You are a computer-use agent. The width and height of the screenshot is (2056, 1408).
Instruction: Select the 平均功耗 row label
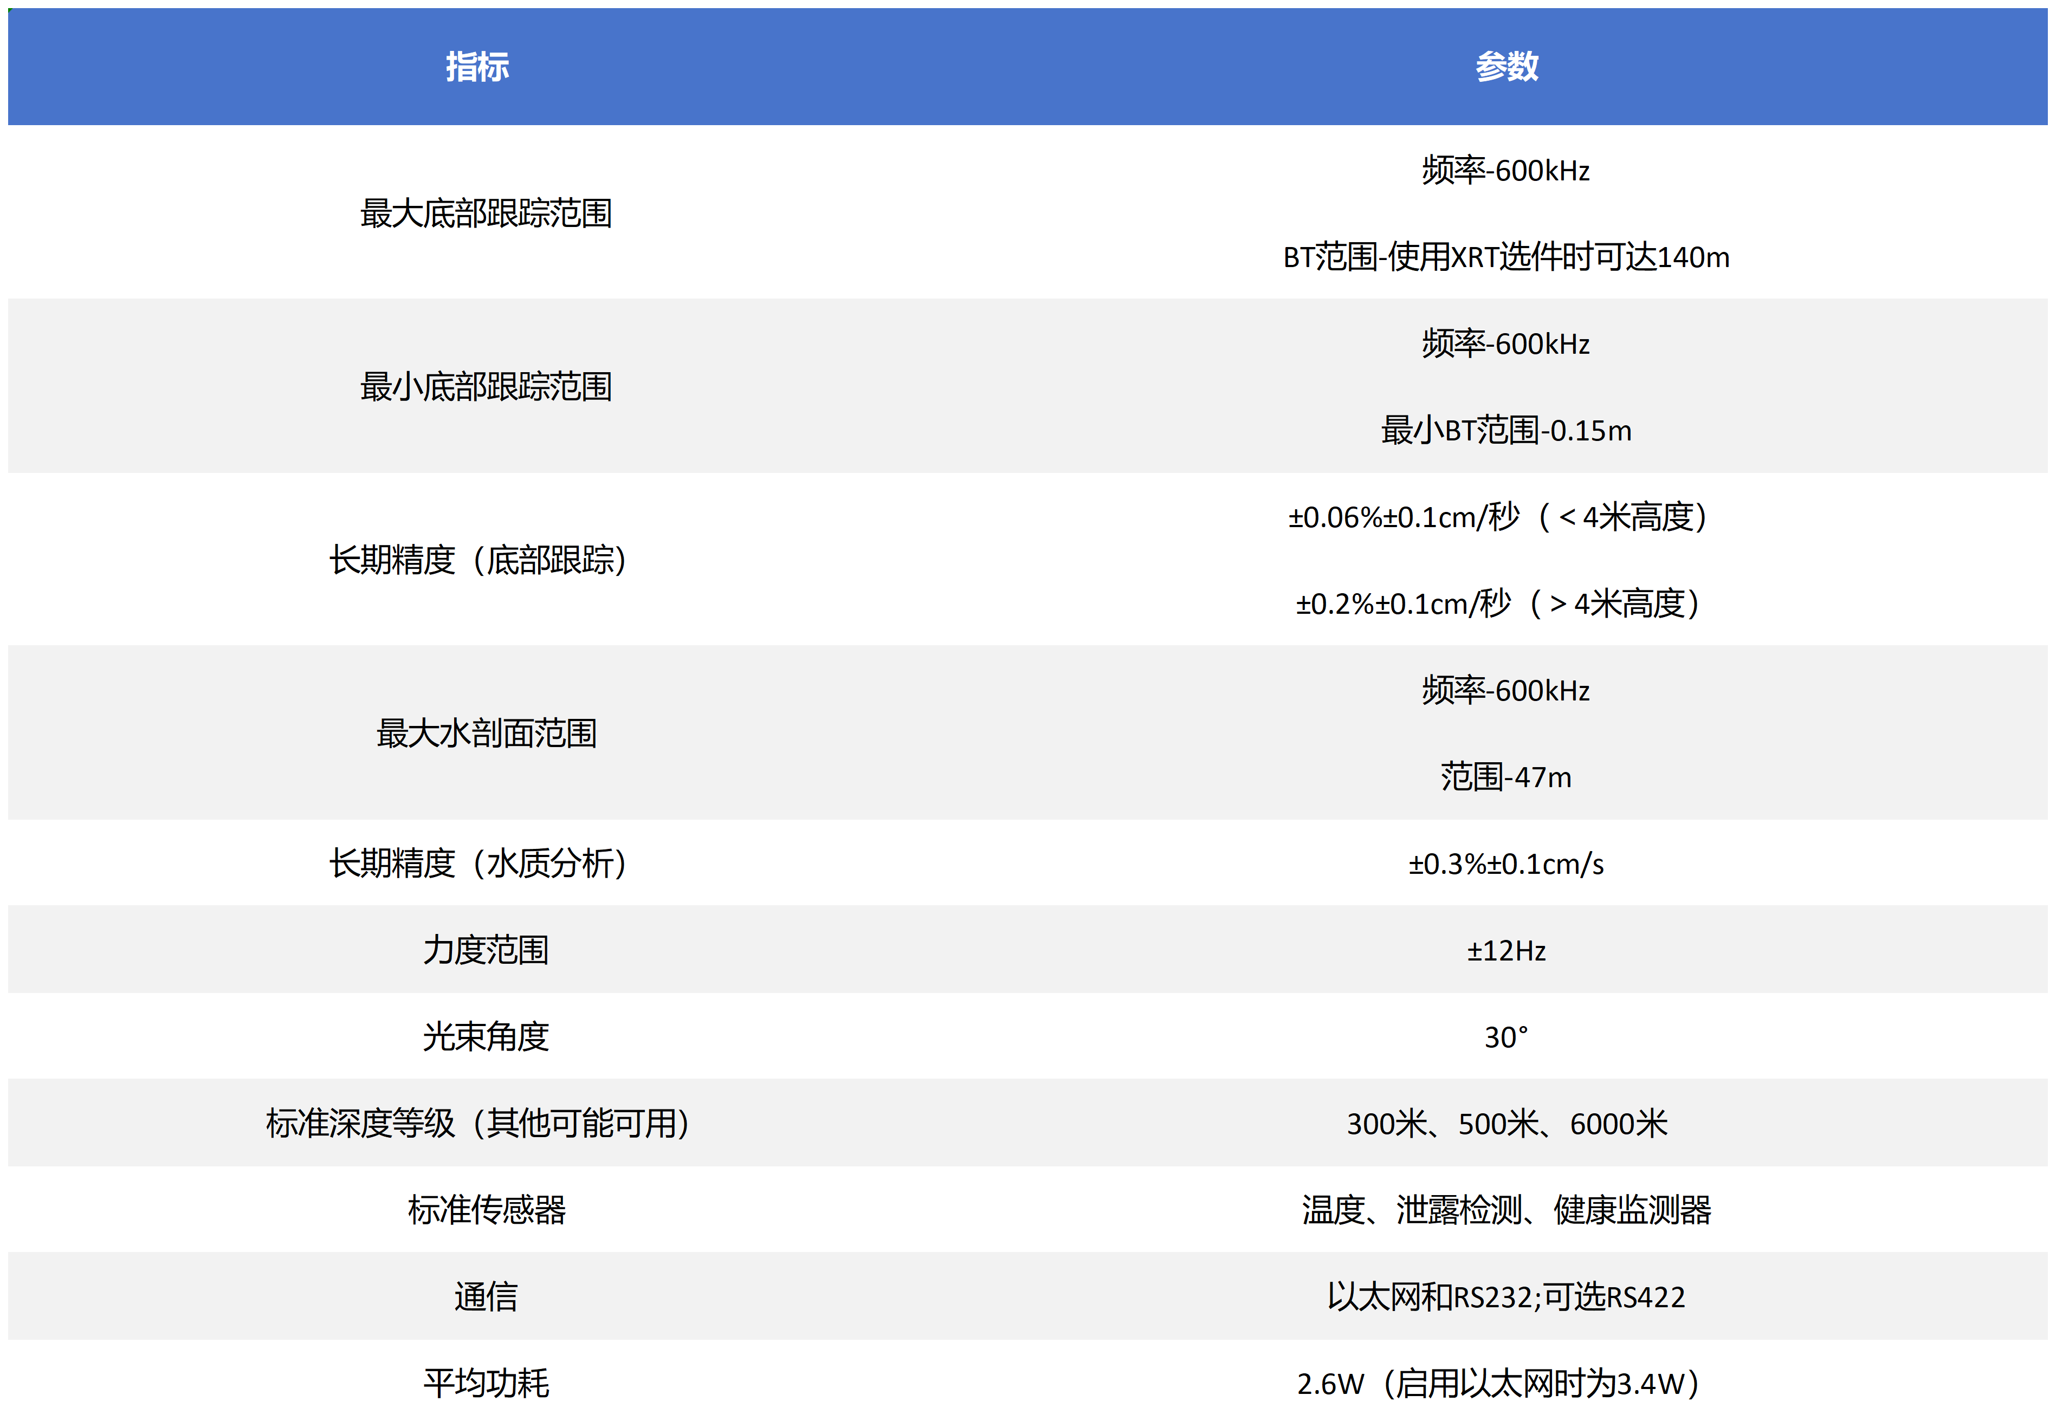486,1383
